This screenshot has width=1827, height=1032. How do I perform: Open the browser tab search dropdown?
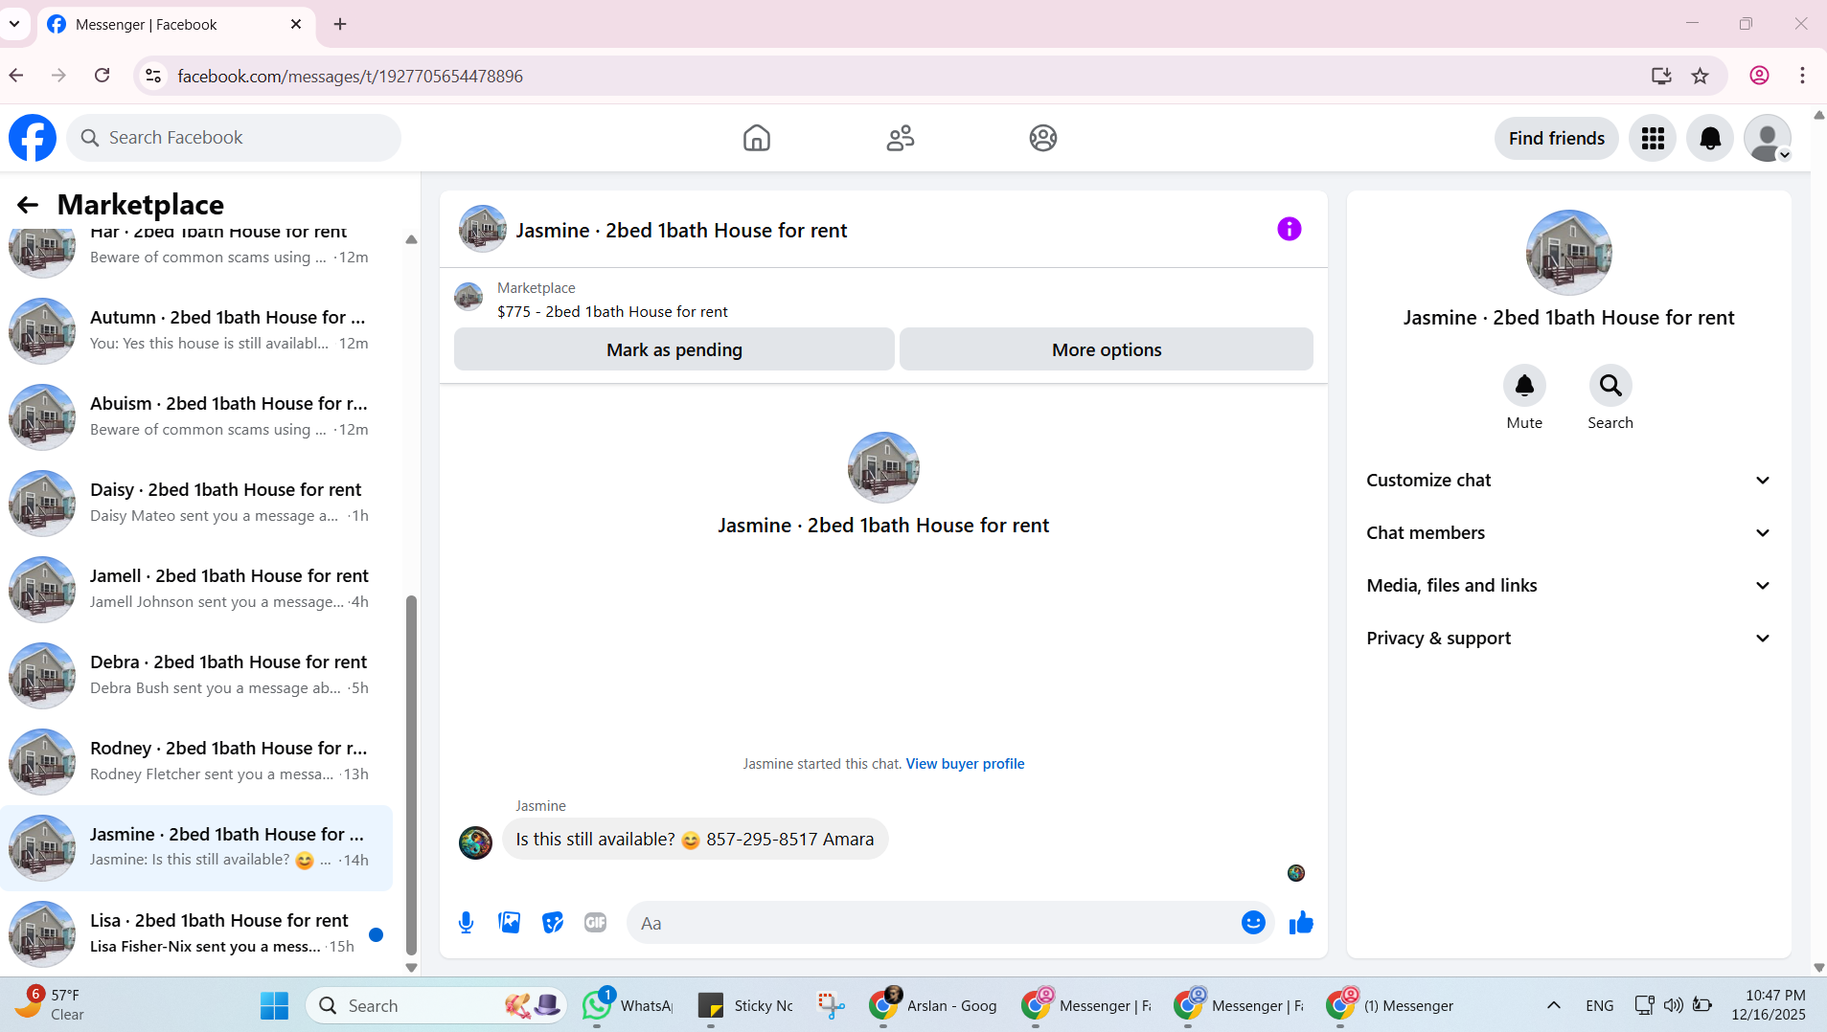14,24
